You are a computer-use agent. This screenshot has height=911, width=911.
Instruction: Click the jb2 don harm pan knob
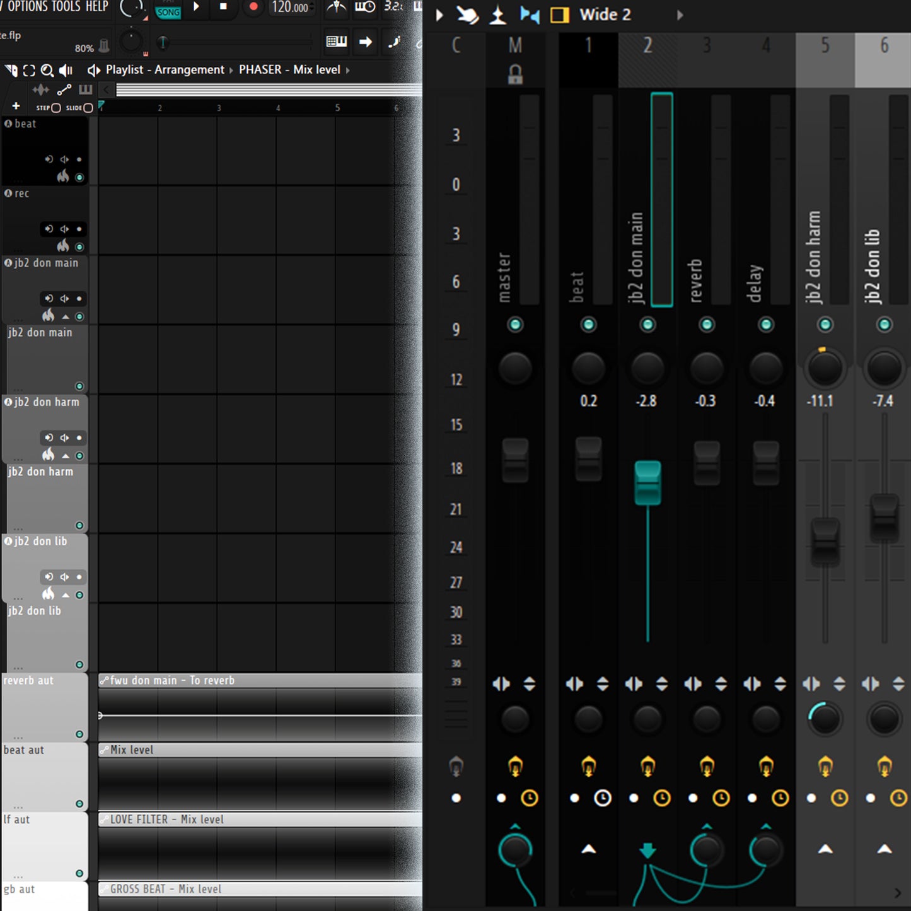click(x=825, y=368)
